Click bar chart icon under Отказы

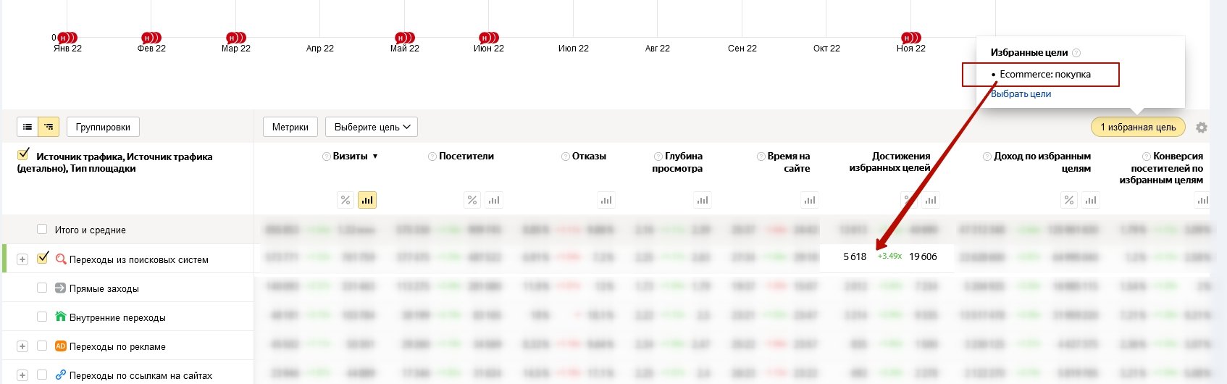[x=606, y=200]
